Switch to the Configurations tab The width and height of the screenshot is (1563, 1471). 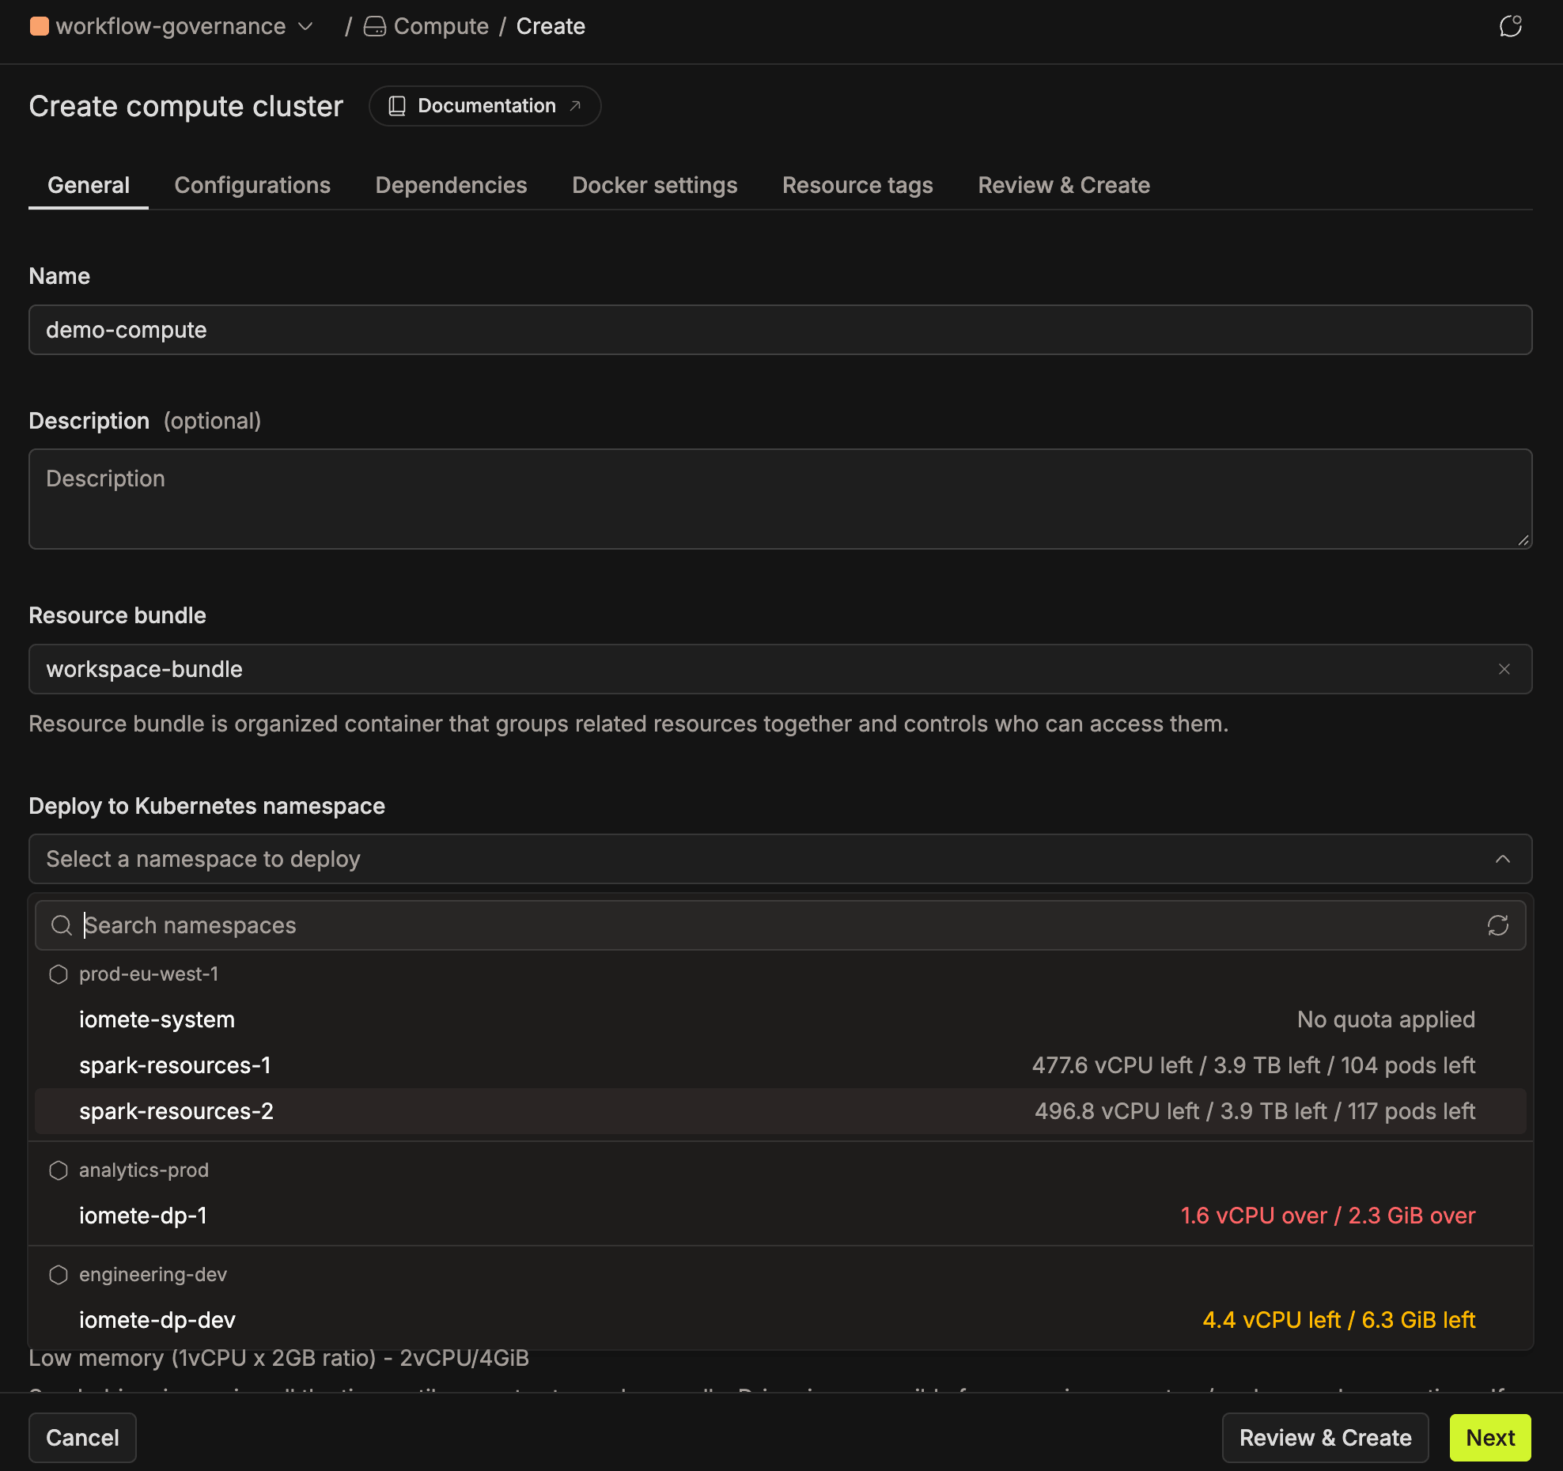click(x=252, y=185)
